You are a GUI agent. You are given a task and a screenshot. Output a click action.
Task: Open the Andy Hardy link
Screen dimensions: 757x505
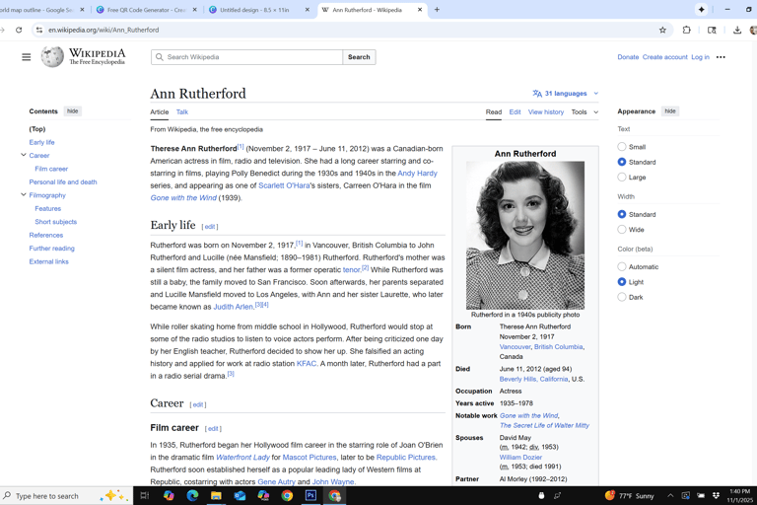[417, 173]
